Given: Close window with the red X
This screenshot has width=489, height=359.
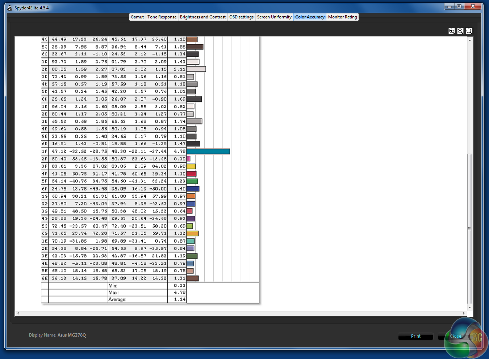Looking at the screenshot, I should [x=473, y=6].
